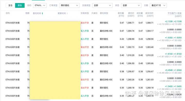The height and width of the screenshot is (101, 185).
Task: Click +2.1338 profit in first row
Action: coord(169,22)
